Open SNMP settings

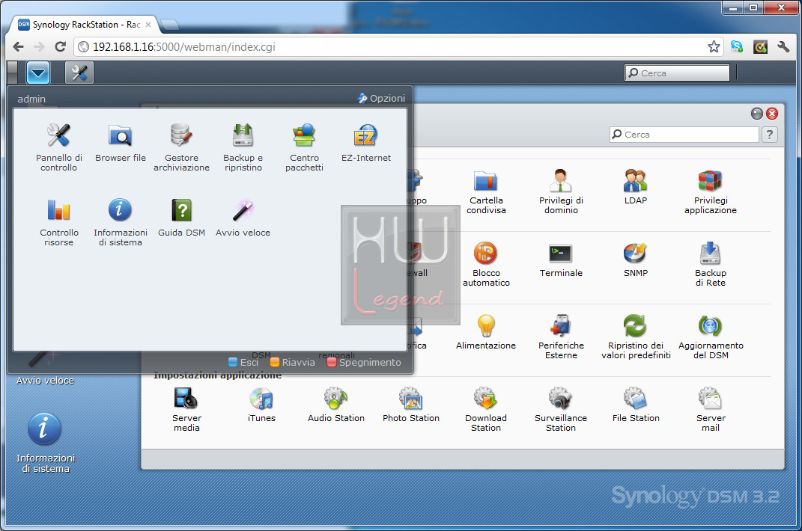(636, 260)
